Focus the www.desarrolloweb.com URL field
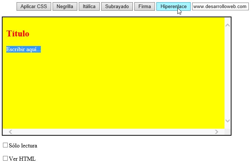The image size is (251, 164). (220, 7)
